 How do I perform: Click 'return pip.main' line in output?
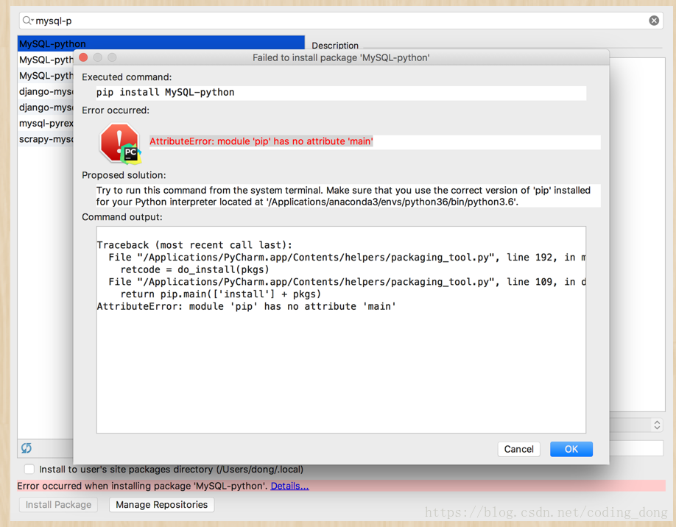[x=221, y=294]
